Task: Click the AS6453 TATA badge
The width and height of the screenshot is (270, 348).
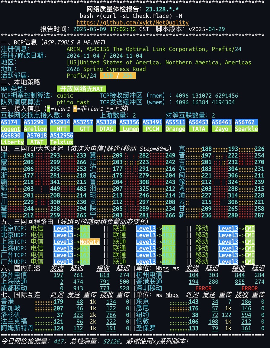Action: click(198, 125)
